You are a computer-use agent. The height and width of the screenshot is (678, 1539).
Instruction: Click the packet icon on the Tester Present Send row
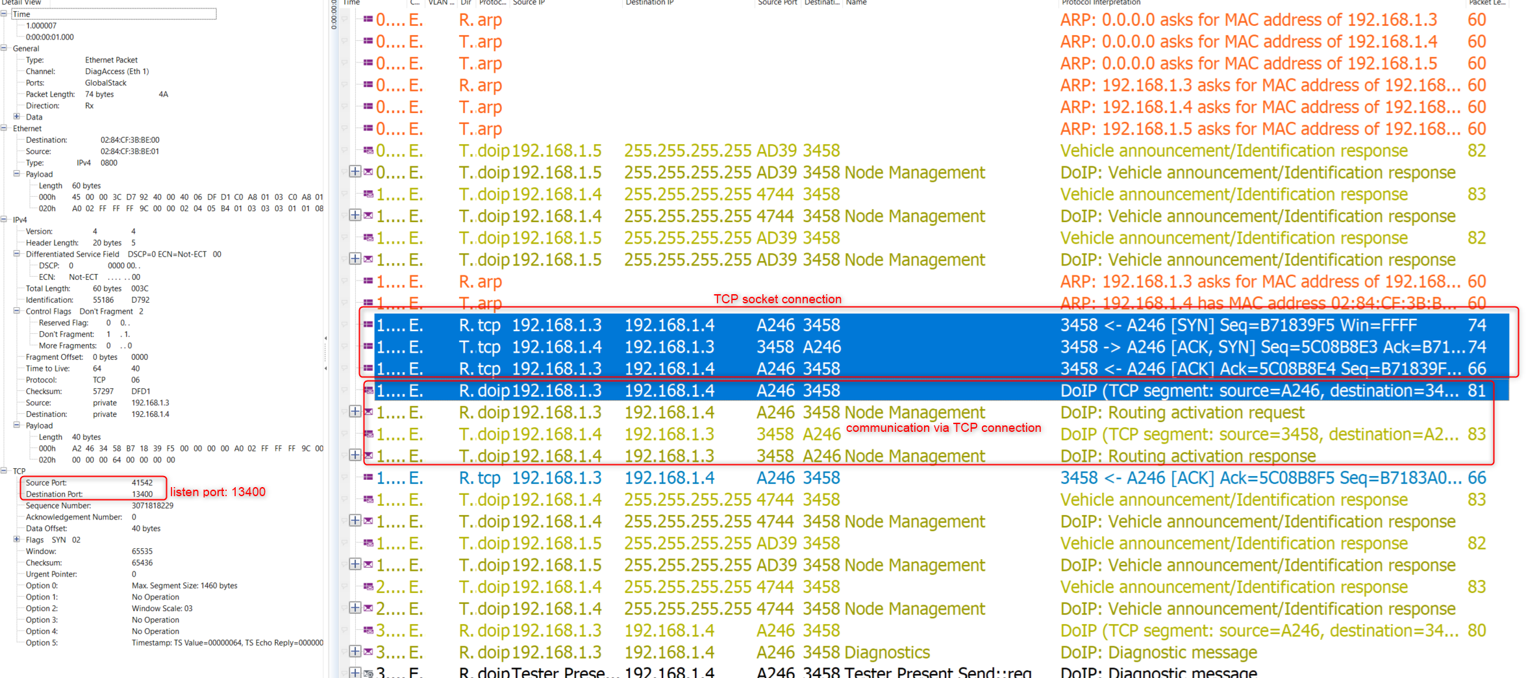click(368, 673)
